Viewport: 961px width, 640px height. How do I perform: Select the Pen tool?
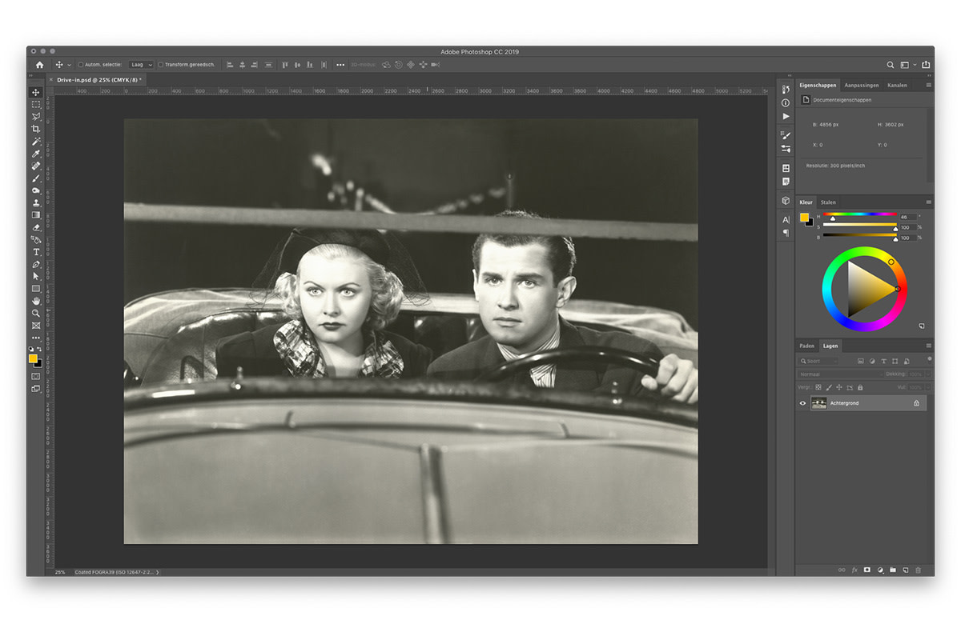point(36,264)
